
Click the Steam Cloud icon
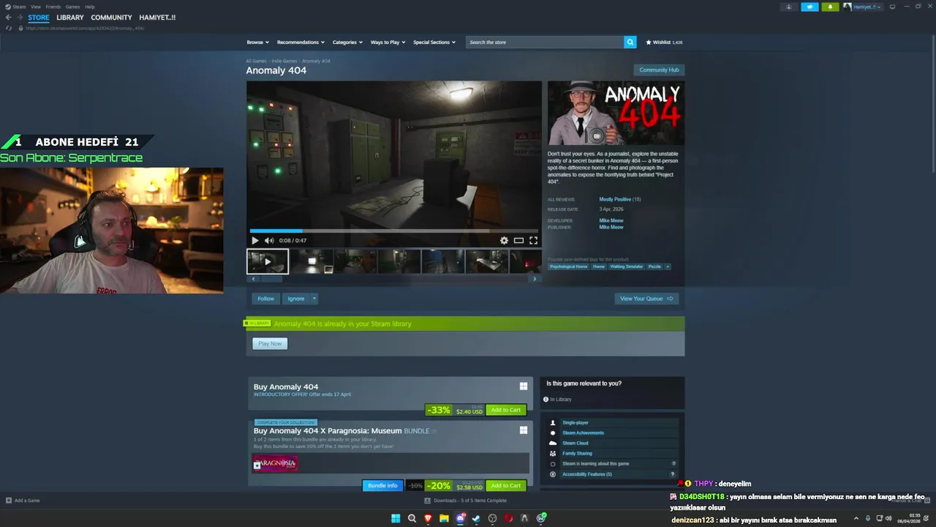coord(553,443)
